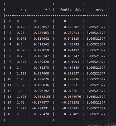Select y_i value 0.238463
This screenshot has width=116, height=126.
(x=41, y=33)
